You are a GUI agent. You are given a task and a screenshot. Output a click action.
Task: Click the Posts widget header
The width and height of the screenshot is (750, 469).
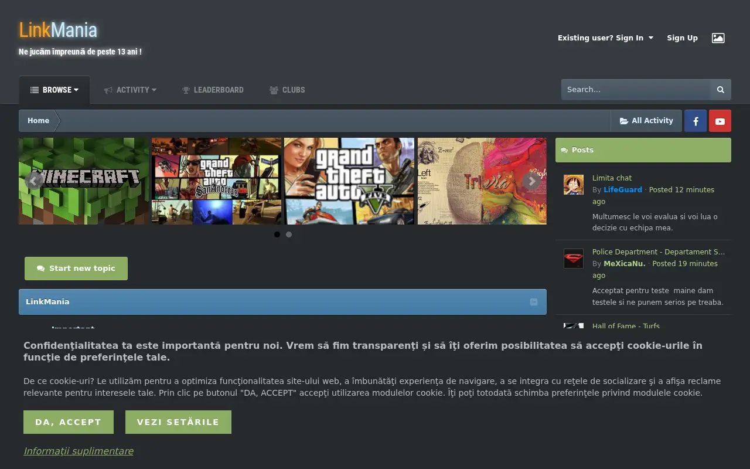coord(643,150)
